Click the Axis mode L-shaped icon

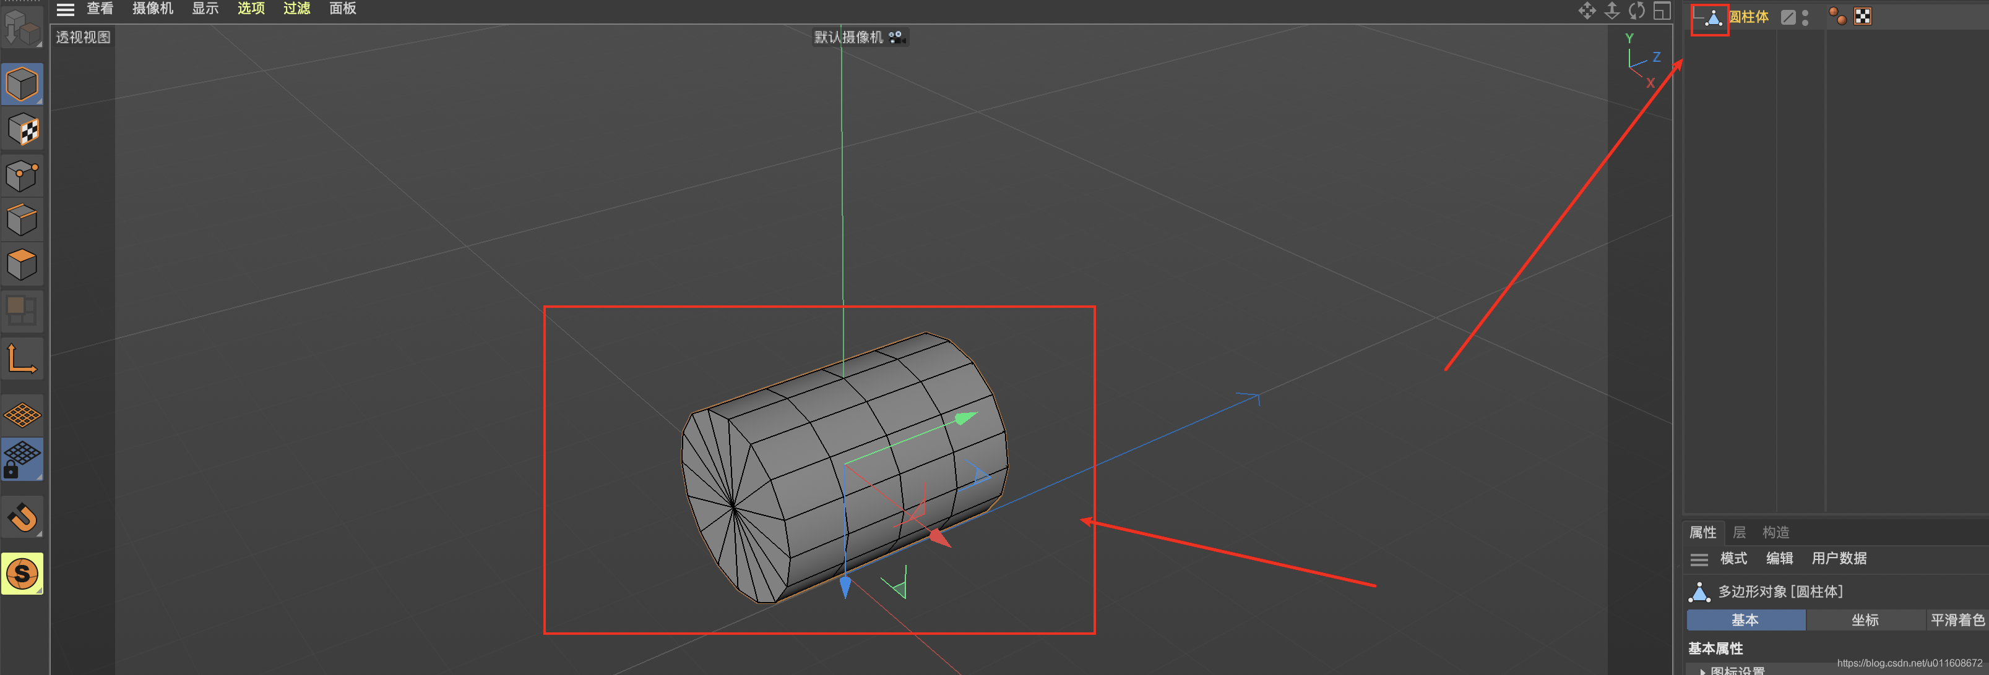click(22, 360)
